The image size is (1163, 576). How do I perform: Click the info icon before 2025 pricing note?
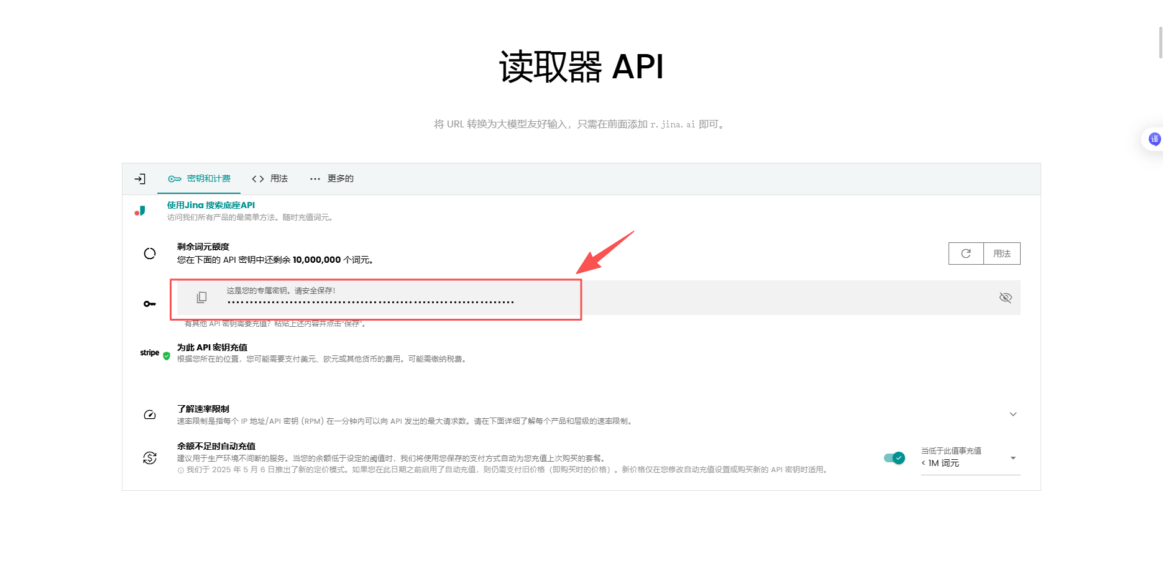181,470
